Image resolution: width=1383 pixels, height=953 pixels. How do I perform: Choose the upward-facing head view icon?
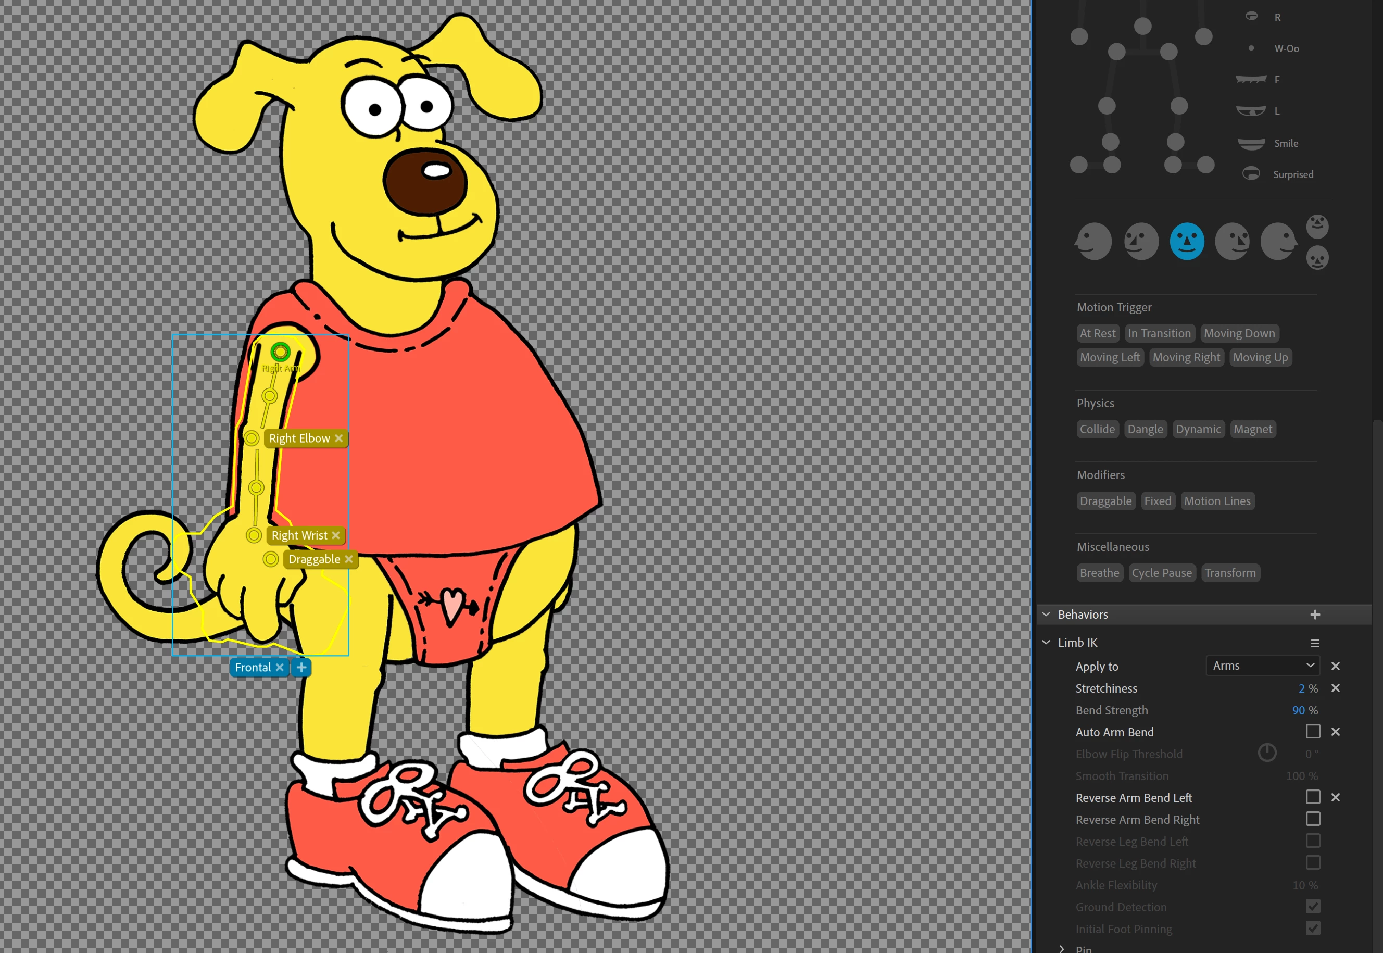point(1317,227)
